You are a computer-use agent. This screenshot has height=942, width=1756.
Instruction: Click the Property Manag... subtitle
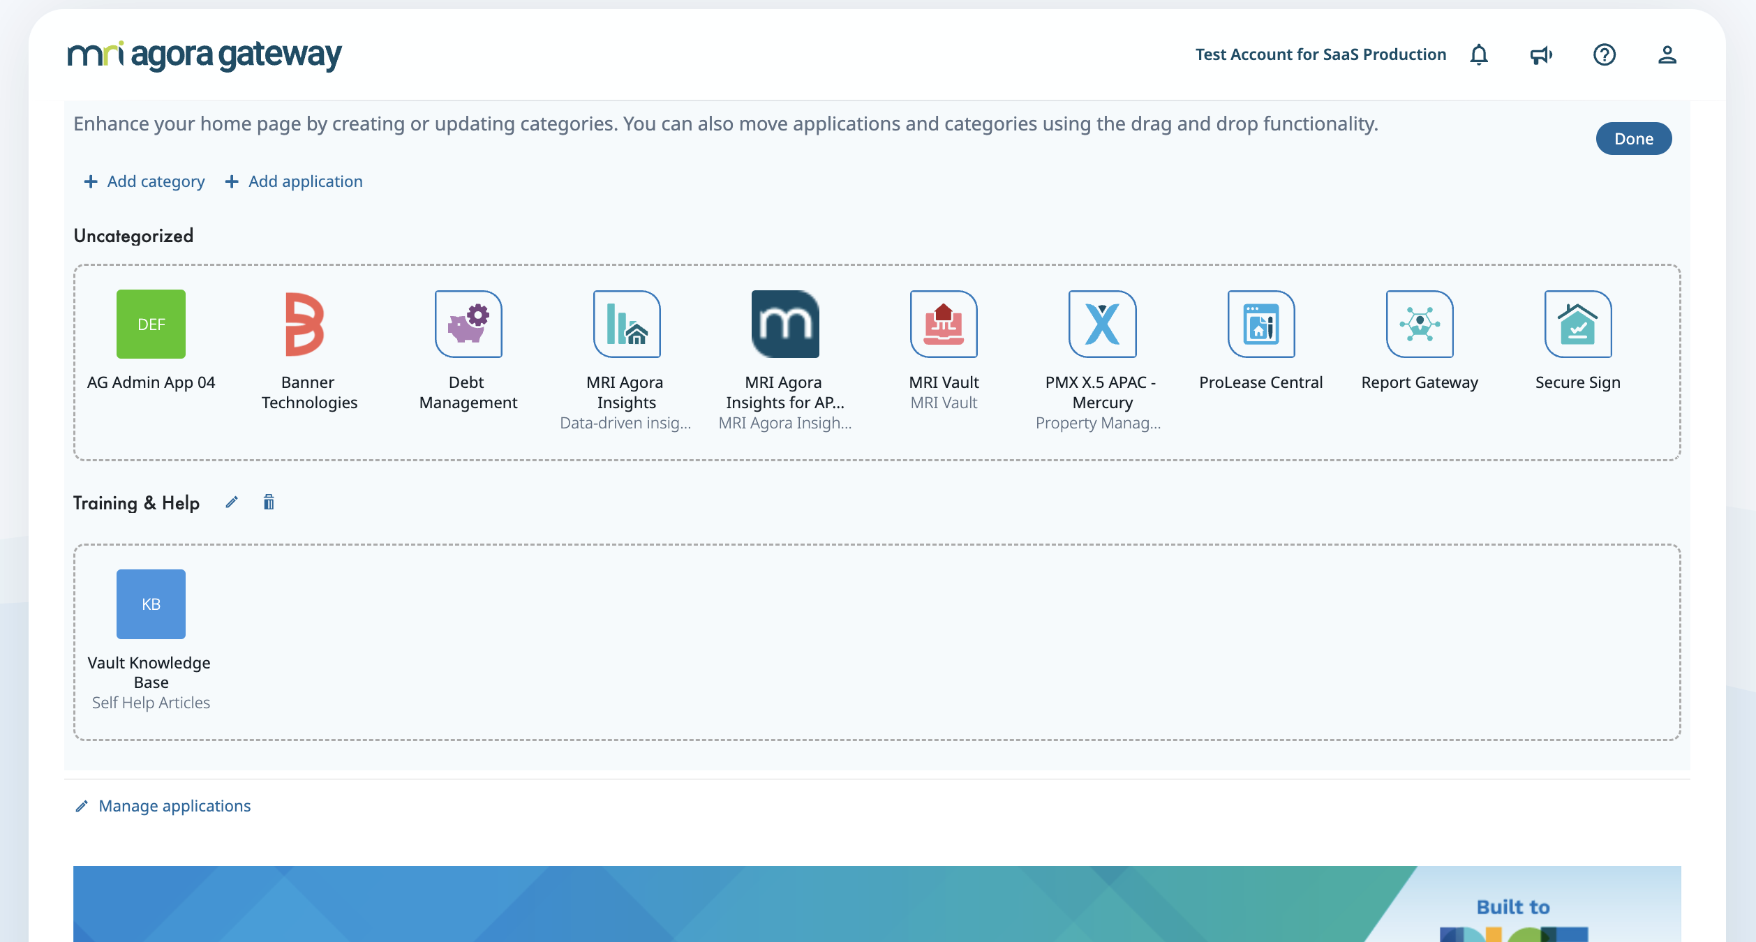tap(1099, 423)
